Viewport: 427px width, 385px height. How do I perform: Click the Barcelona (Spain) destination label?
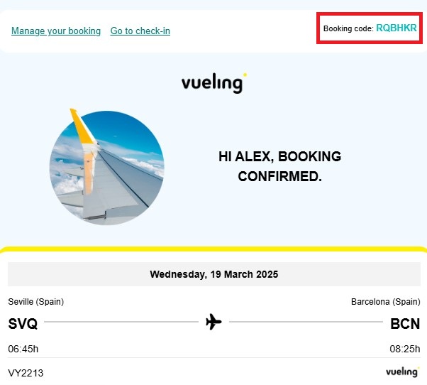(385, 302)
